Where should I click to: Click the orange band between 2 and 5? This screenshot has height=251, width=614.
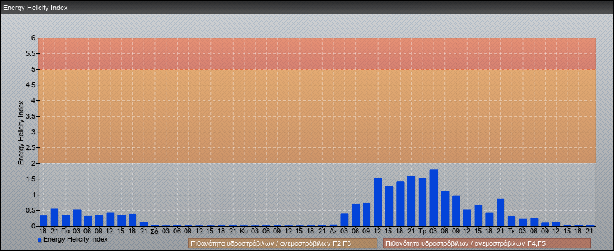click(314, 116)
